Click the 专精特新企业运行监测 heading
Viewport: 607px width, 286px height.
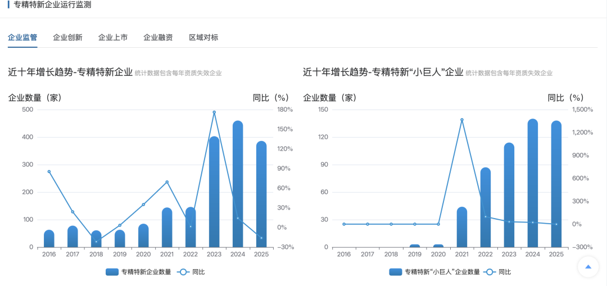click(53, 6)
